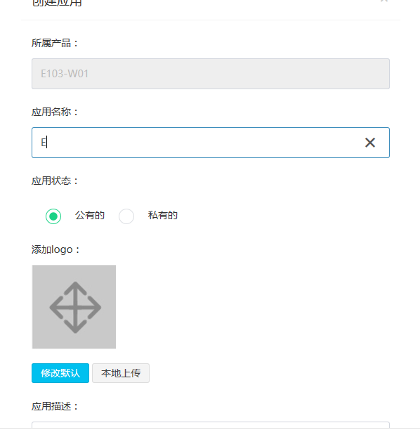The width and height of the screenshot is (420, 430).
Task: Click into the 应用描述 text area
Action: pos(211,425)
